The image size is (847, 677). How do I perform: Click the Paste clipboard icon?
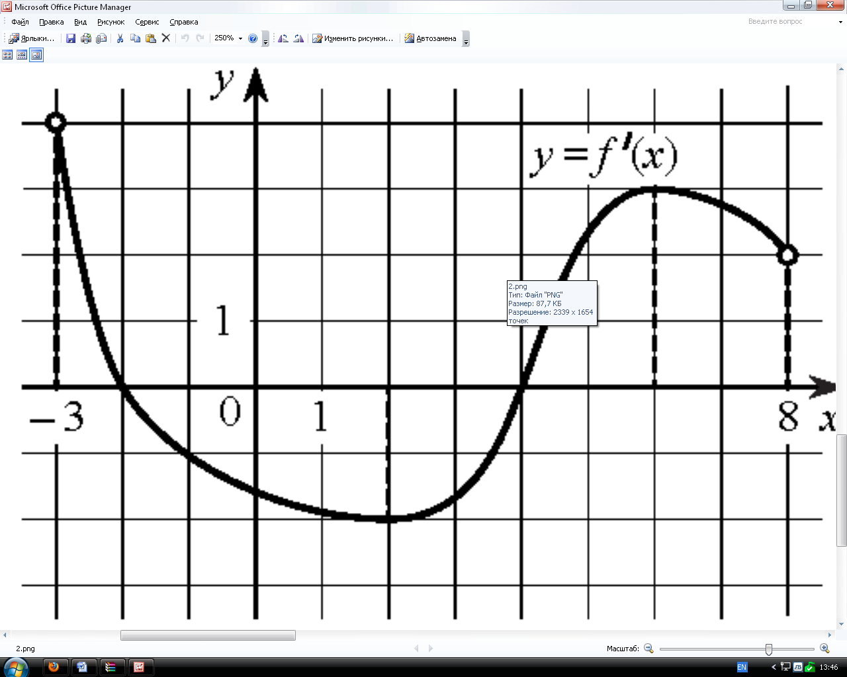(150, 38)
